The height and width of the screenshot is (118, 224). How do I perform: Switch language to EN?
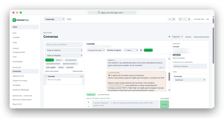174,19
